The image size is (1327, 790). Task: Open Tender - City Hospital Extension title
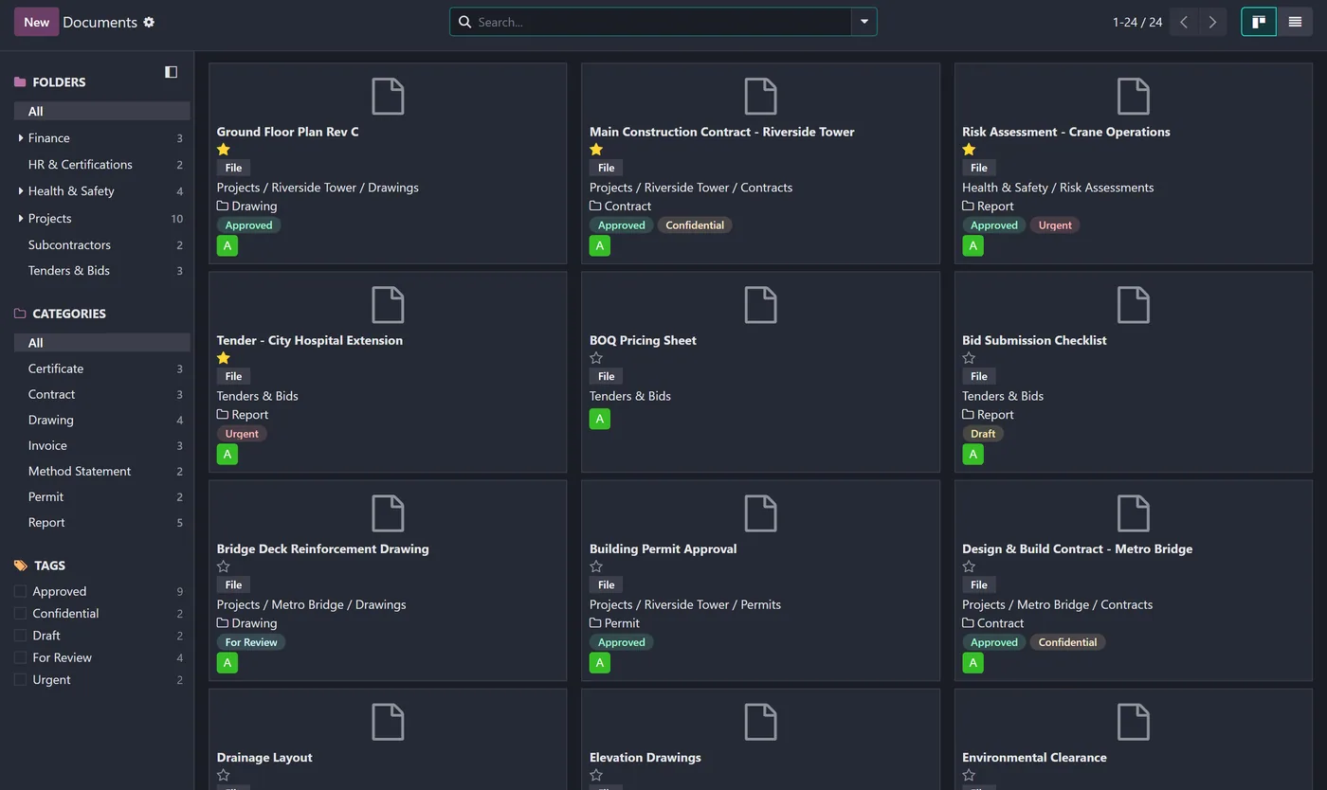309,340
